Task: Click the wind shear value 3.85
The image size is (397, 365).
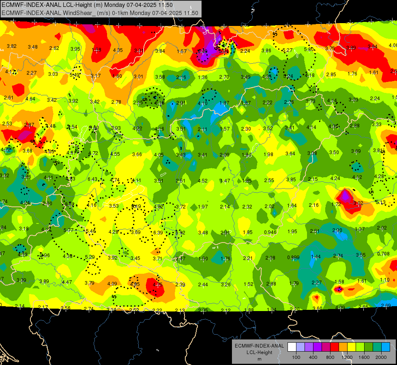Action: (x=291, y=179)
